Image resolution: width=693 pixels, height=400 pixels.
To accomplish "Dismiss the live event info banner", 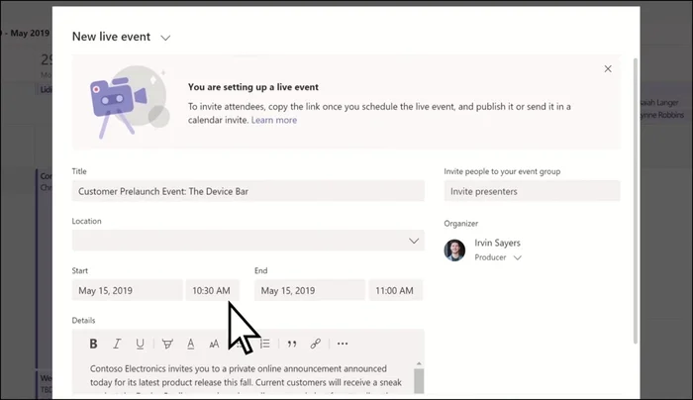I will coord(608,69).
